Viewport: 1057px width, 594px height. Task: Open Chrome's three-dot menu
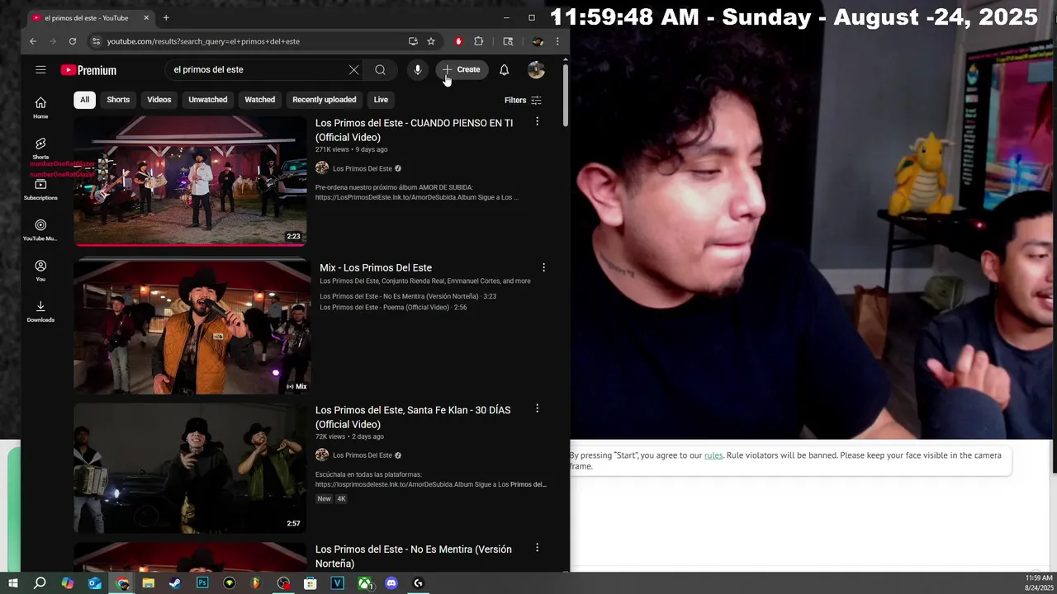[557, 41]
